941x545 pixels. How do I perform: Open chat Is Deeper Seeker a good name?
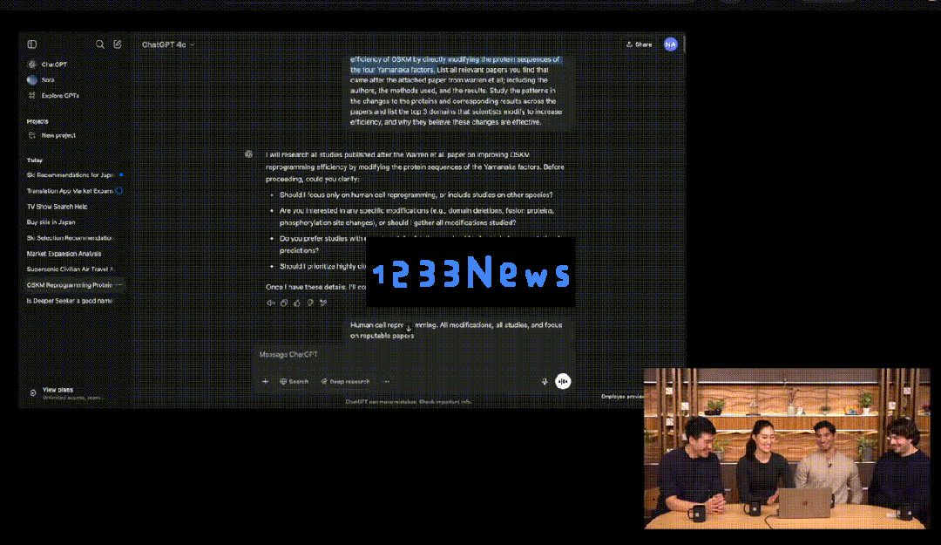(x=70, y=301)
